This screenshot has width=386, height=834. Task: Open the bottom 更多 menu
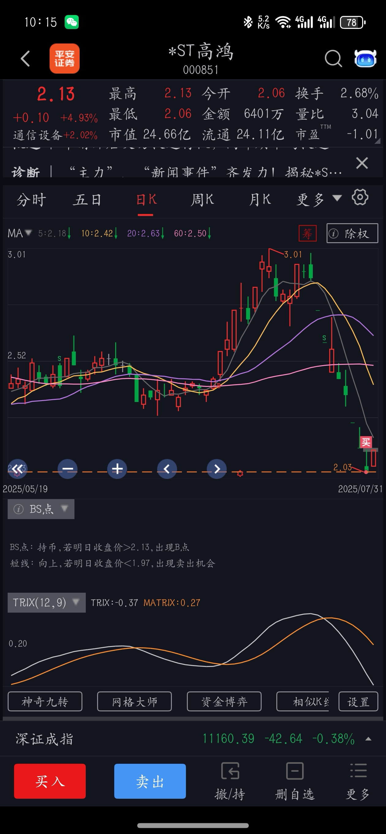point(358,781)
